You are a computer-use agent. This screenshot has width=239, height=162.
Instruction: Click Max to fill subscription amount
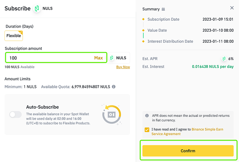[98, 58]
